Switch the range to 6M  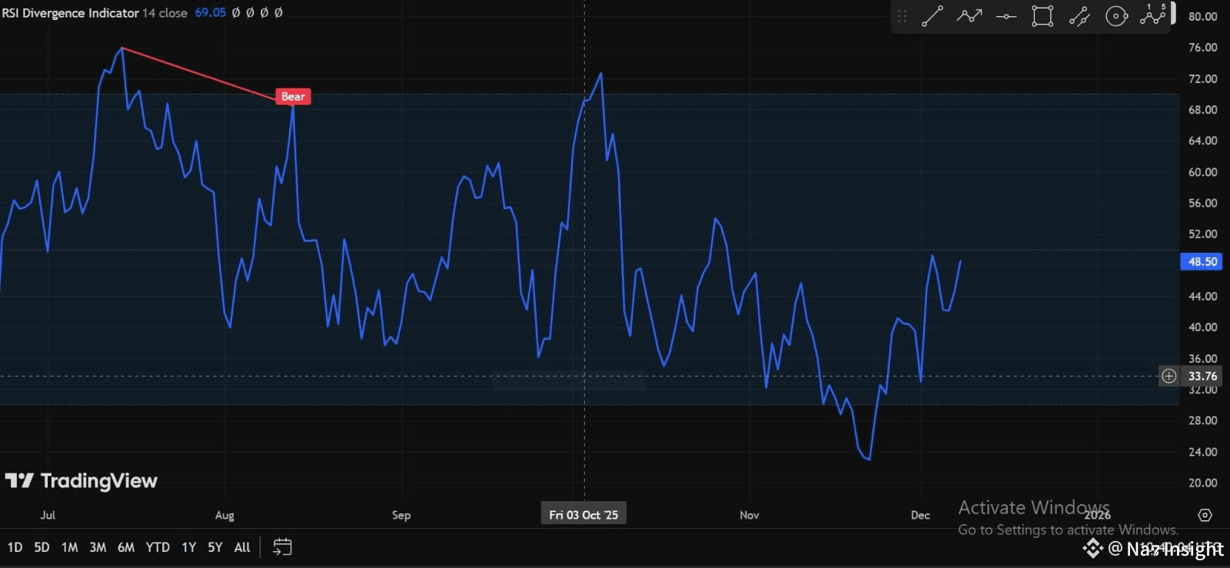tap(125, 547)
